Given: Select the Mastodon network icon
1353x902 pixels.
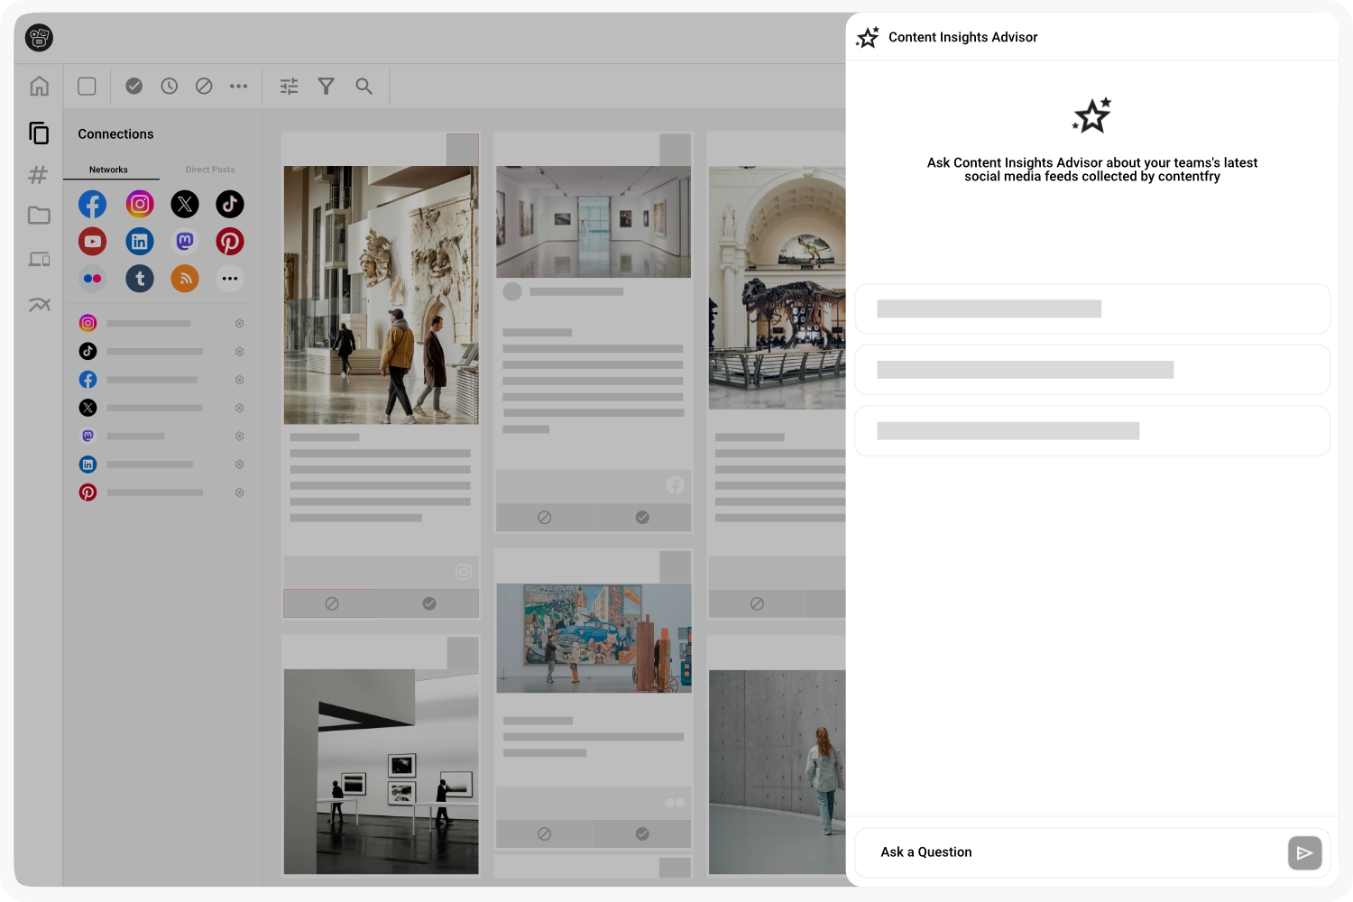Looking at the screenshot, I should [185, 242].
